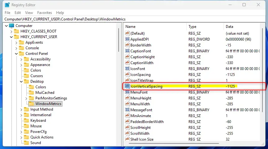
Task: Open the Edit menu
Action: click(18, 13)
